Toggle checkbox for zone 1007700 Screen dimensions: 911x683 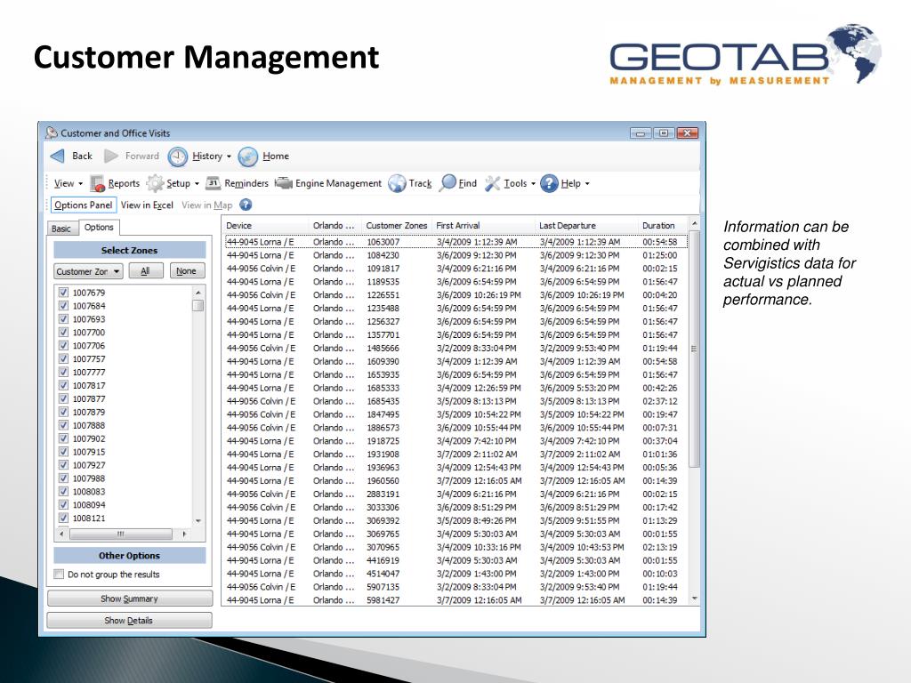(x=63, y=333)
